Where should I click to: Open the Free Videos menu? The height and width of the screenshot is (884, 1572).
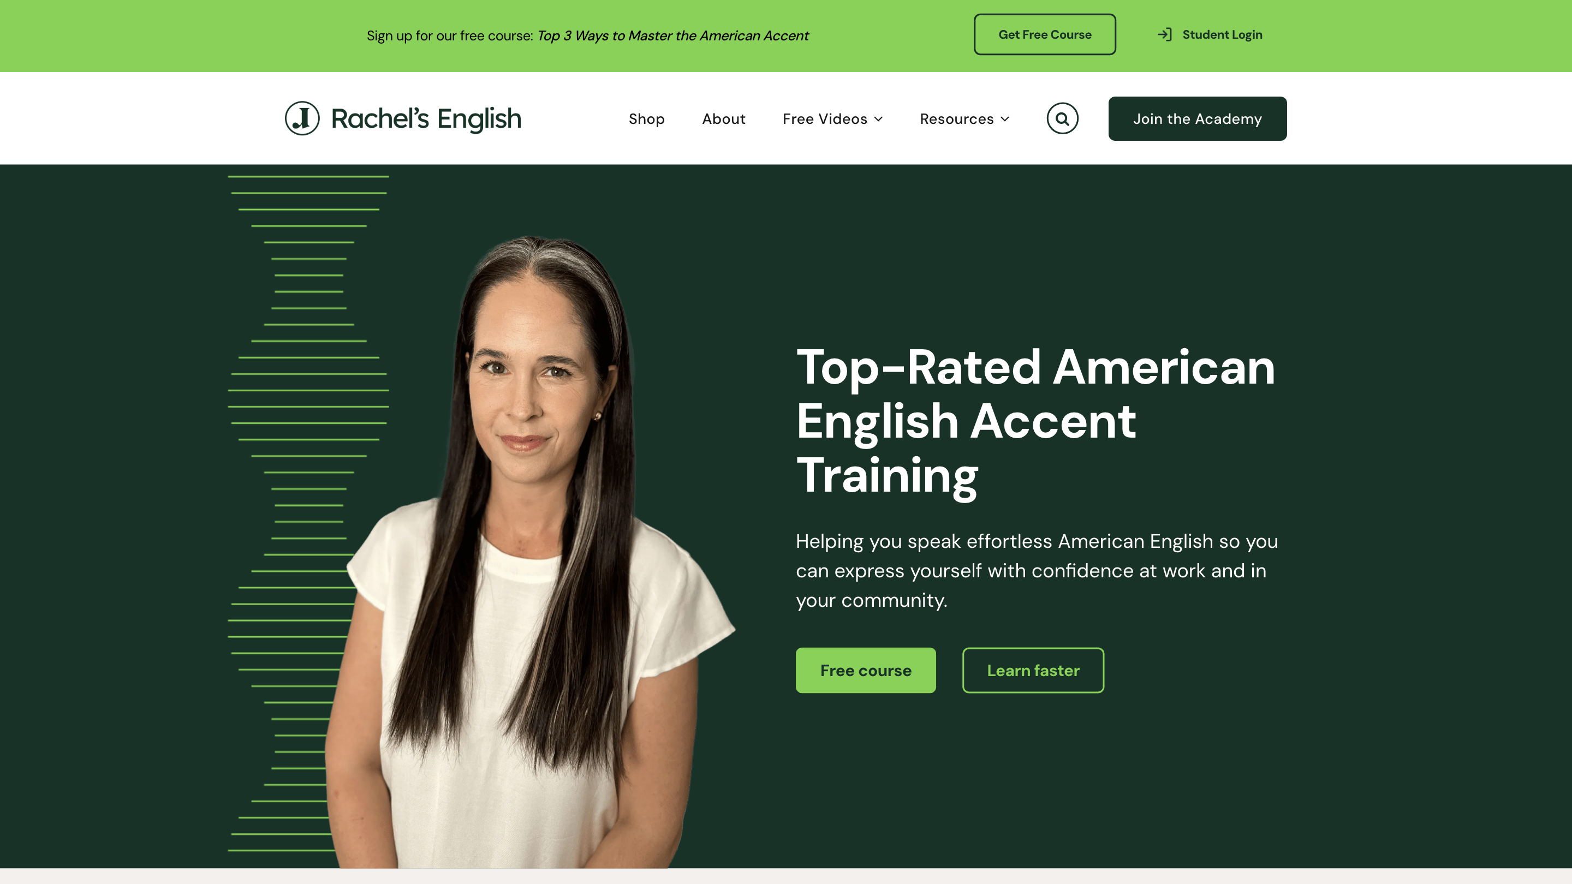point(832,119)
